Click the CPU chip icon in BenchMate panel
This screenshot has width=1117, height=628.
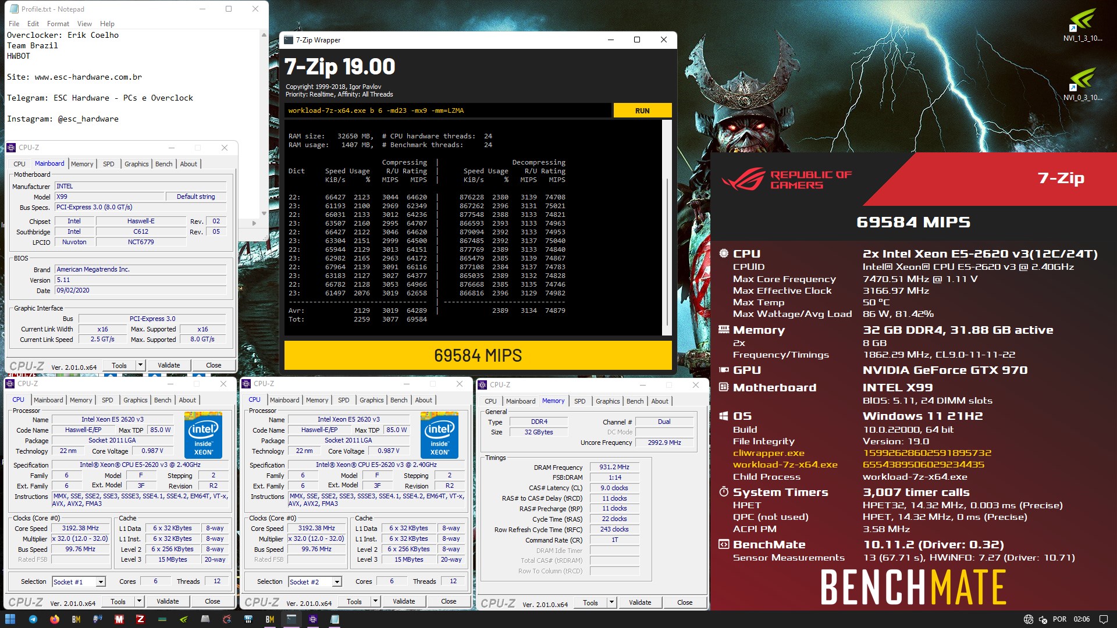coord(724,254)
